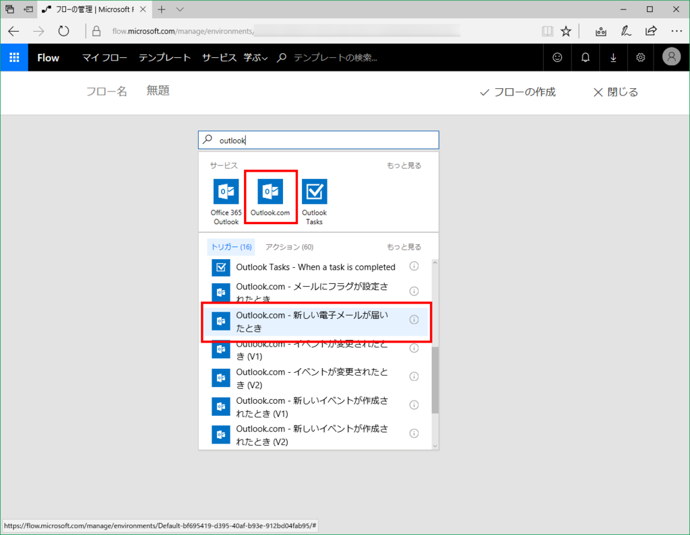
Task: Click the trigger list scrollbar thumb
Action: tap(435, 380)
